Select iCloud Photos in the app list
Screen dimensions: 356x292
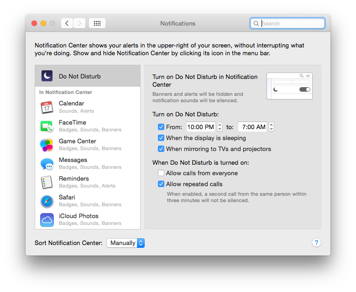(88, 219)
